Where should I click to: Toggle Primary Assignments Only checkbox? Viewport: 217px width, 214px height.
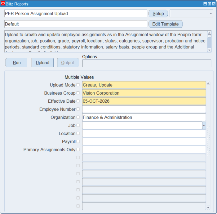point(78,149)
